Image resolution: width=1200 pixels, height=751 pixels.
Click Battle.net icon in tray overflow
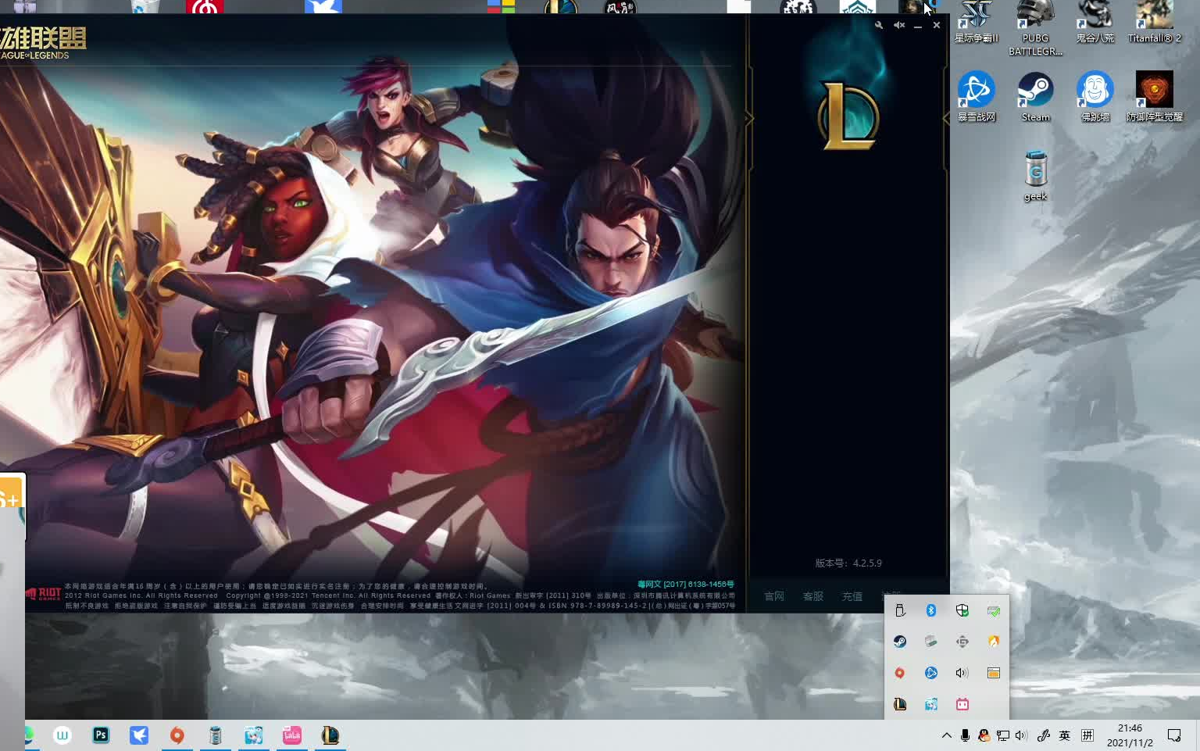coord(931,673)
